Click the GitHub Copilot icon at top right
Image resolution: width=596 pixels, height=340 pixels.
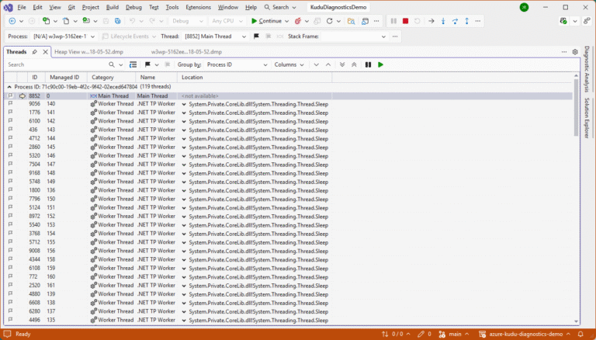(x=563, y=21)
